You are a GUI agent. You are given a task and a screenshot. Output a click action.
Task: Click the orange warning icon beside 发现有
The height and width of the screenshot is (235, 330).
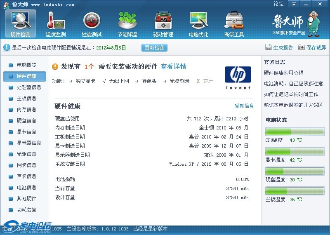[x=55, y=66]
